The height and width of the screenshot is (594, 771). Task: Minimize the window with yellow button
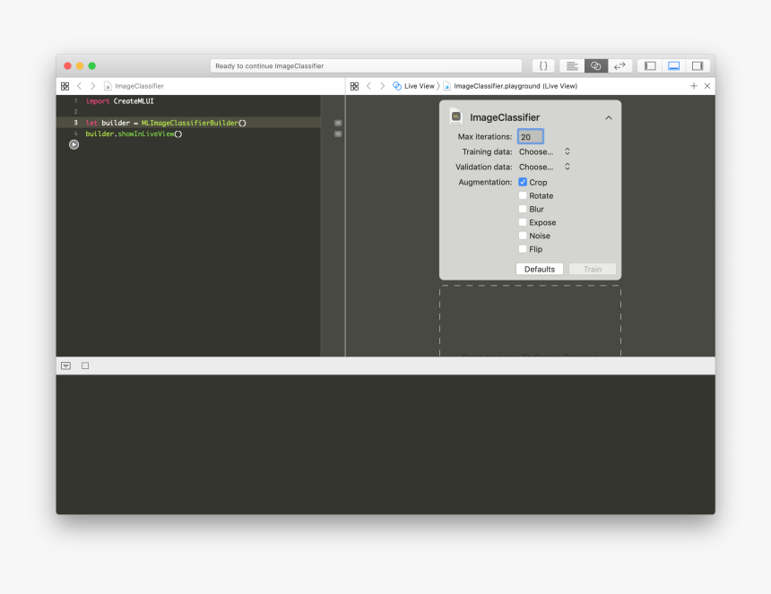click(80, 65)
